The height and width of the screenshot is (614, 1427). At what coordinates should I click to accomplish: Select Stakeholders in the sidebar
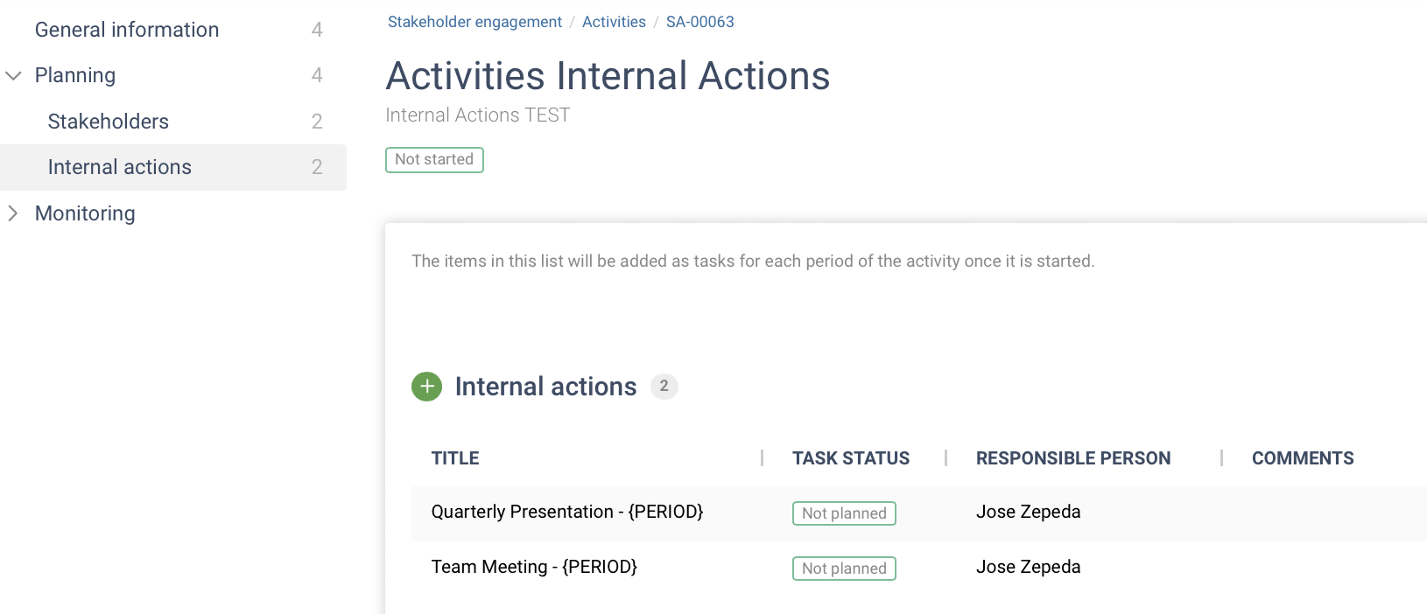tap(109, 122)
